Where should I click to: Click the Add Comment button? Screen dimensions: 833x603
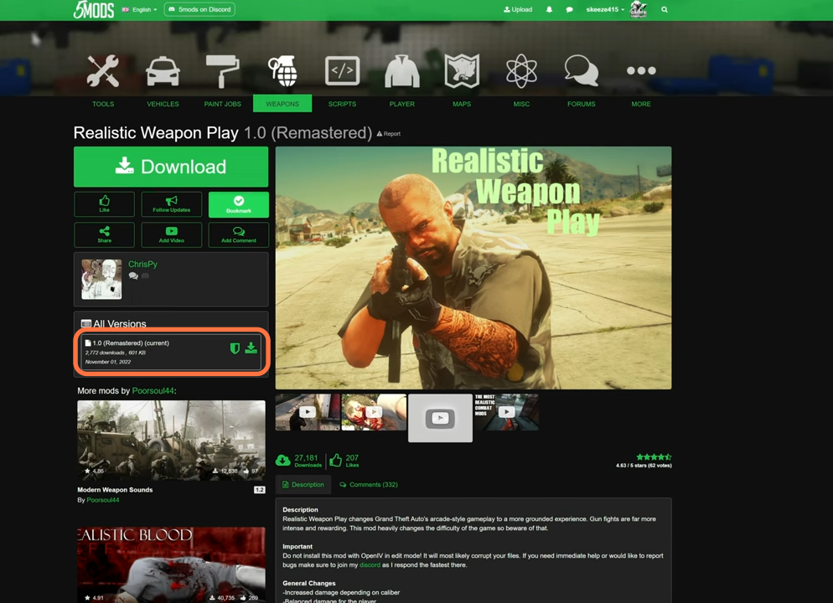click(x=239, y=234)
